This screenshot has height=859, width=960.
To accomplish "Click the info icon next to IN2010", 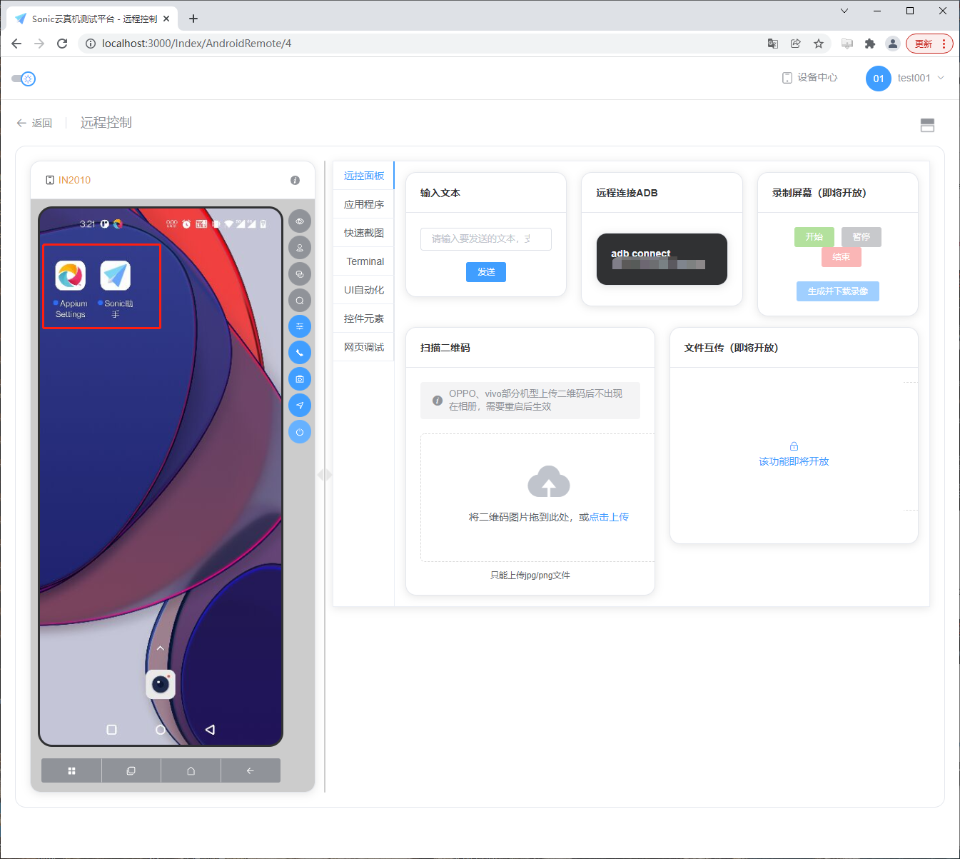I will tap(295, 181).
